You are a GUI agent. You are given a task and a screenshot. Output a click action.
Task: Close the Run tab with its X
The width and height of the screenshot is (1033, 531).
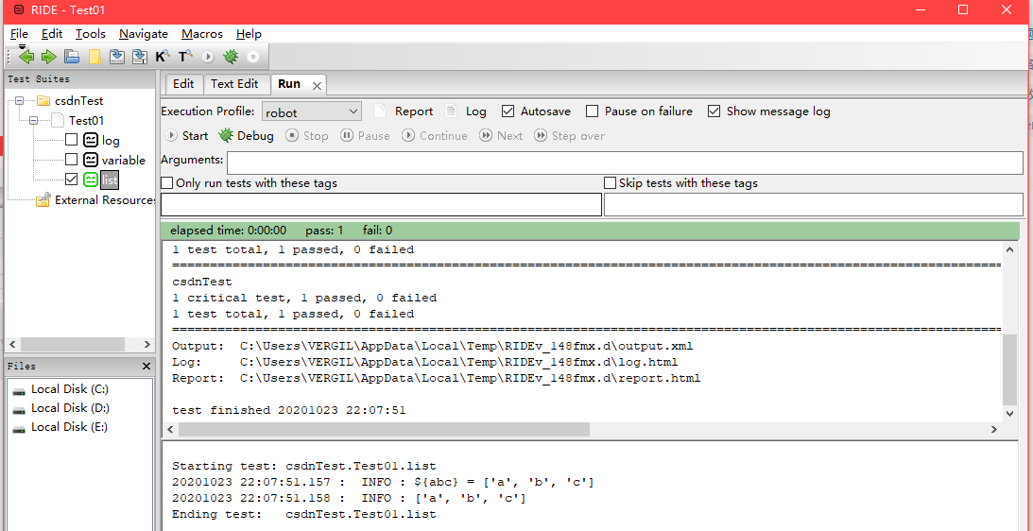pyautogui.click(x=317, y=86)
